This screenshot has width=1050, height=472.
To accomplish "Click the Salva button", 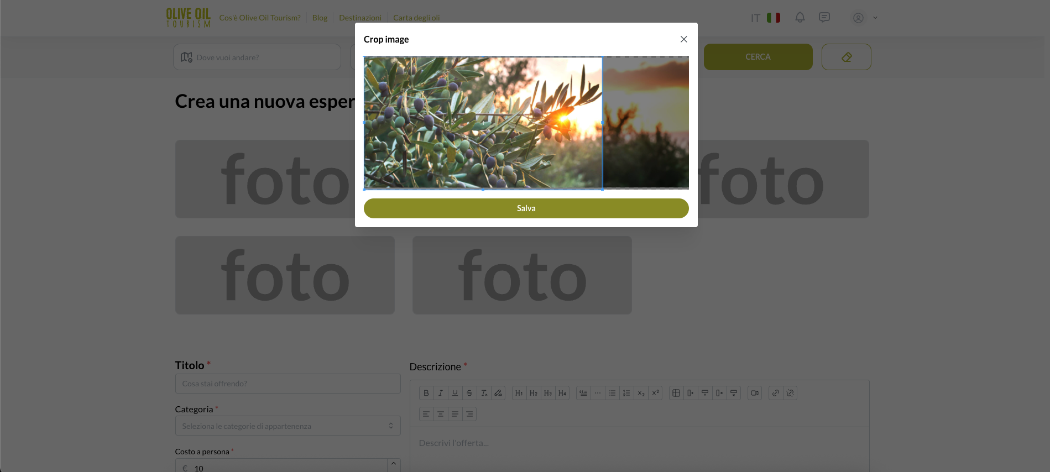I will tap(526, 208).
